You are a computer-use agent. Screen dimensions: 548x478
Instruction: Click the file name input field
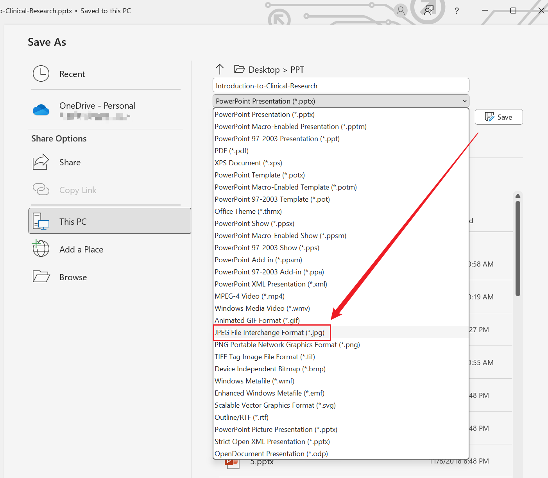340,86
